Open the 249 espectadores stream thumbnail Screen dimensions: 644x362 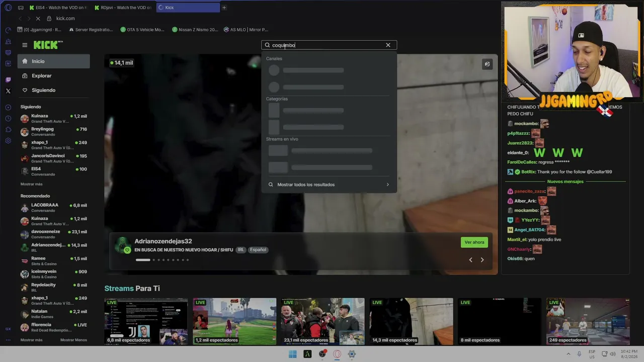pyautogui.click(x=588, y=322)
